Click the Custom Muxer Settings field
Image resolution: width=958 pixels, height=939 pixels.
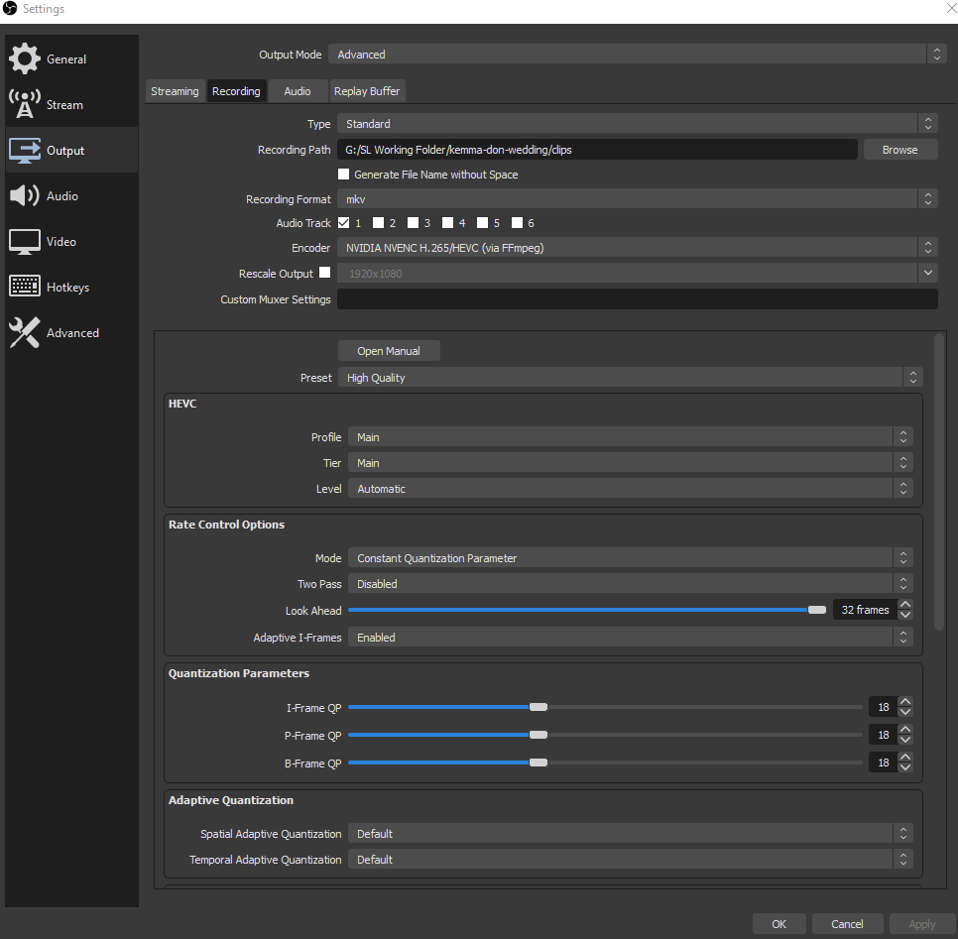[638, 298]
